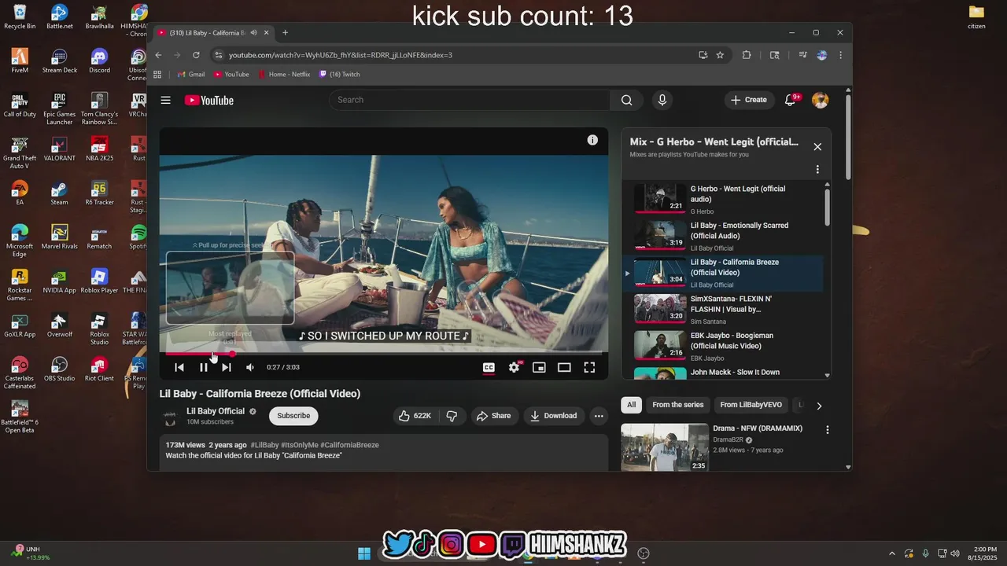This screenshot has width=1007, height=566.
Task: Dislike the video
Action: coord(452,416)
